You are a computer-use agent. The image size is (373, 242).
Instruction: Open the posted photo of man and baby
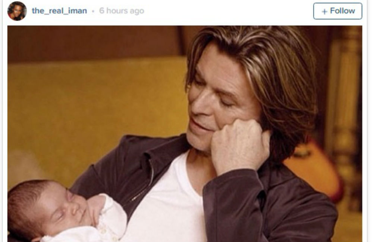185,134
